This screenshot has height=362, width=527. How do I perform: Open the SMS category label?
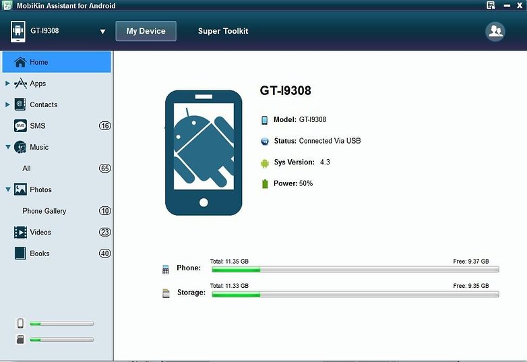coord(37,125)
